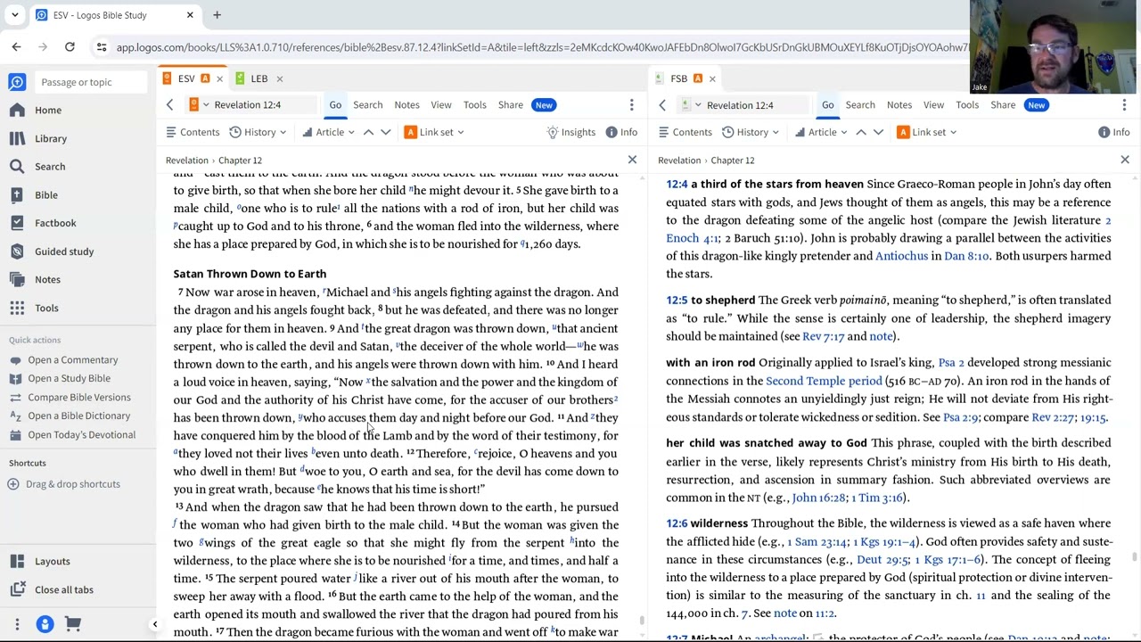Jump to previous article in FSB panel
This screenshot has width=1141, height=642.
pos(861,132)
